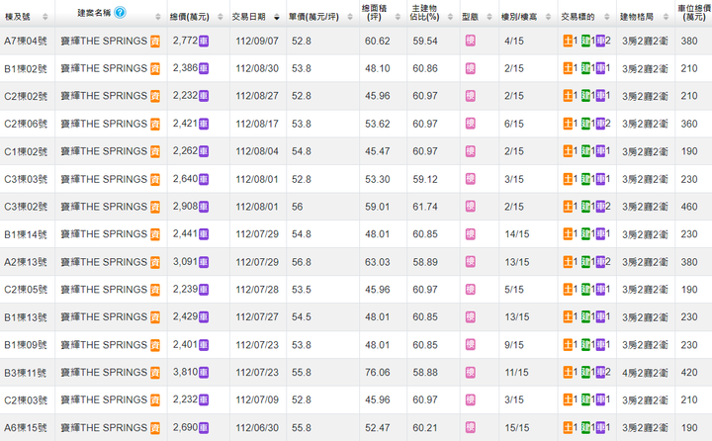Select the ratio value 61.74
Screen dimensions: 712x441
click(x=425, y=207)
